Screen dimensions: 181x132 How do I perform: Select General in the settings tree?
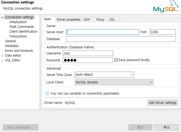pos(10,41)
